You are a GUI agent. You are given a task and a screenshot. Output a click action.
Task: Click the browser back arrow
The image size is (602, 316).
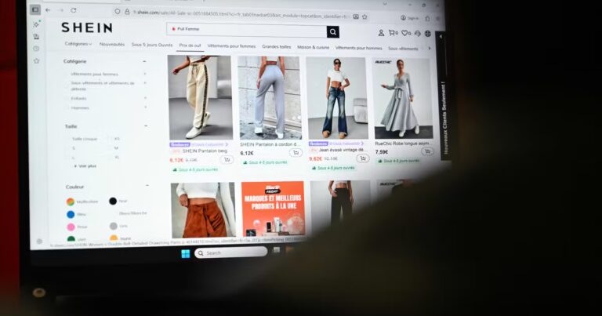(x=48, y=10)
